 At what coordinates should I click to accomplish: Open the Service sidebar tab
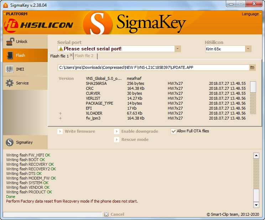pyautogui.click(x=25, y=83)
